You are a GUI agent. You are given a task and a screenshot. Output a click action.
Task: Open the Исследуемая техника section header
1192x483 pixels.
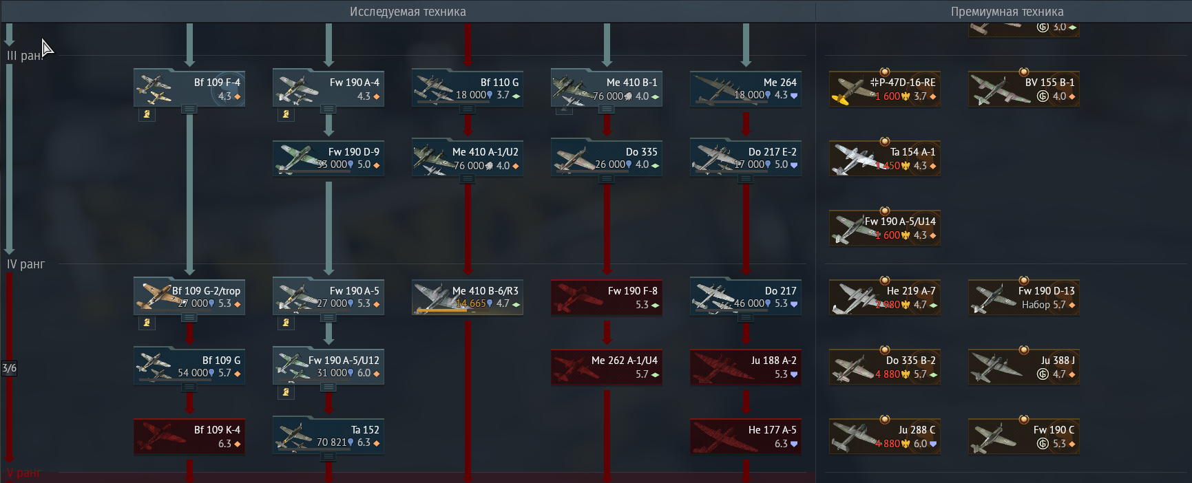coord(408,12)
